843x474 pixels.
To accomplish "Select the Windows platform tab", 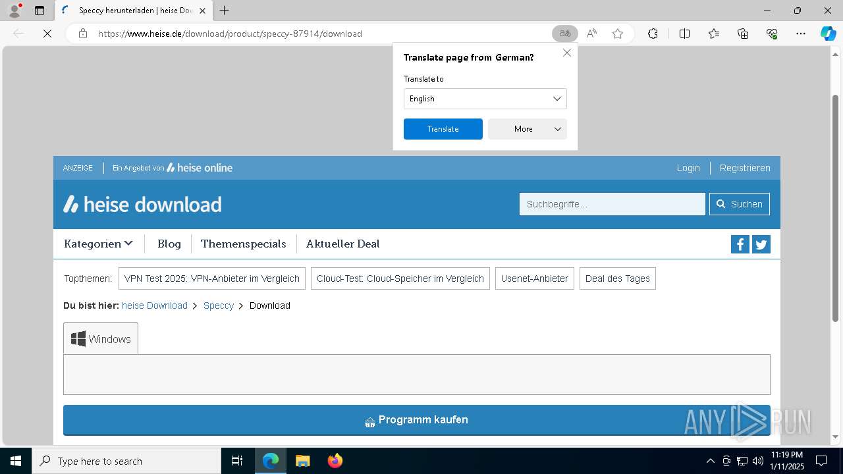I will coord(101,338).
